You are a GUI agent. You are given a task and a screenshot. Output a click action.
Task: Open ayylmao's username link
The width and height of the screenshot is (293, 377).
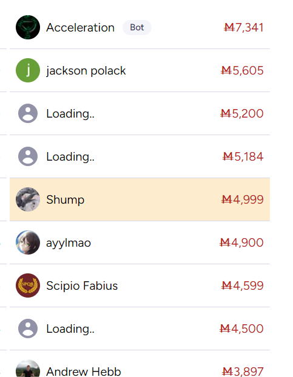(69, 243)
